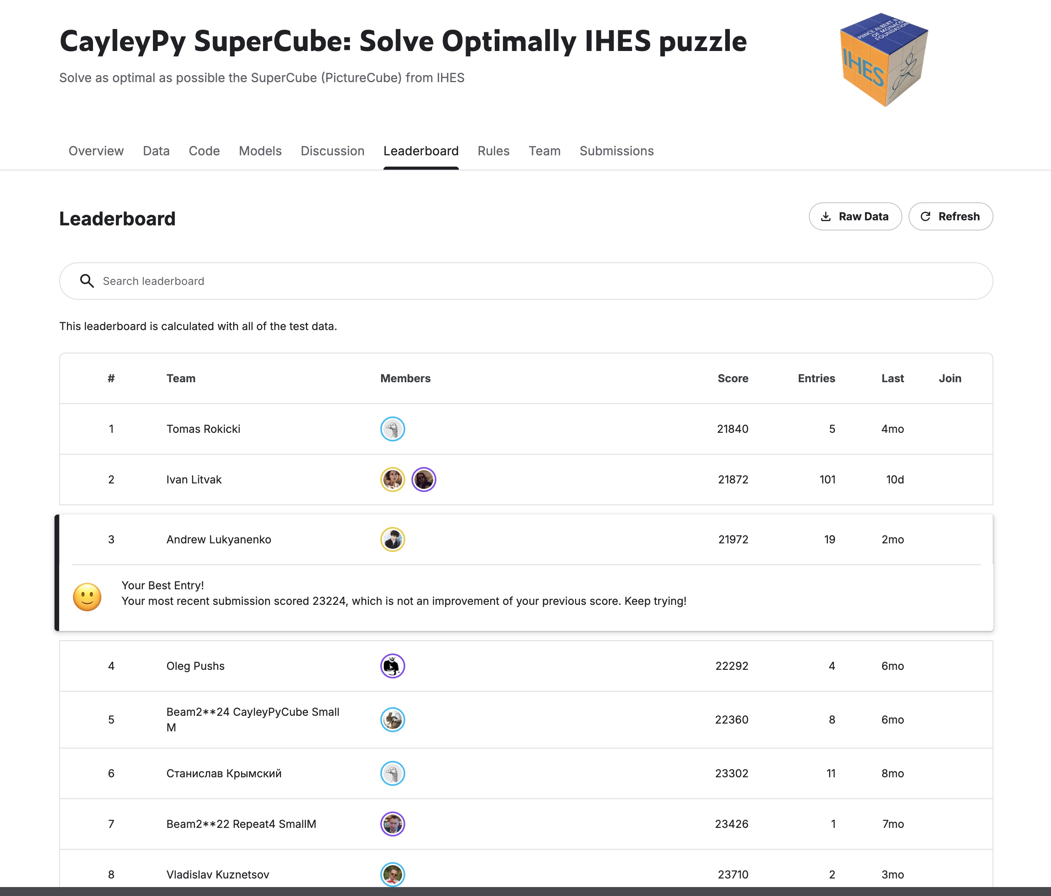Switch to the Overview tab
Screen dimensions: 1051x896
(96, 151)
